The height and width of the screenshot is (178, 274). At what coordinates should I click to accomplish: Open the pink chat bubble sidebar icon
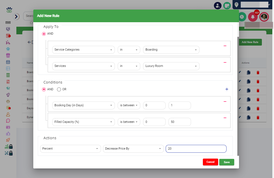point(8,121)
